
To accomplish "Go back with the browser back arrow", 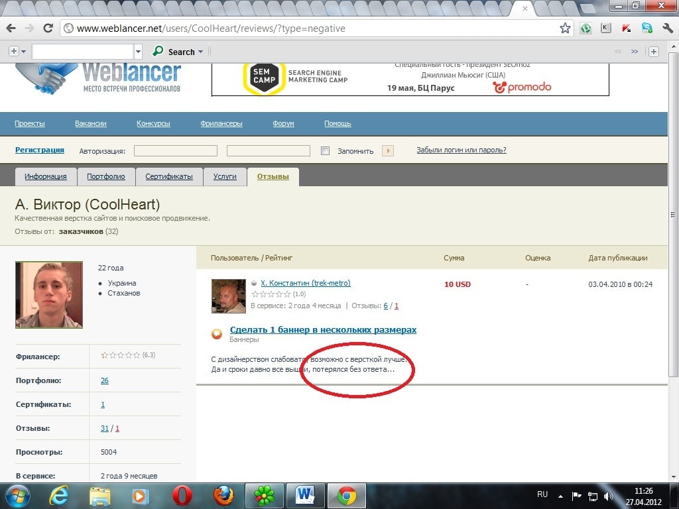I will (x=11, y=28).
